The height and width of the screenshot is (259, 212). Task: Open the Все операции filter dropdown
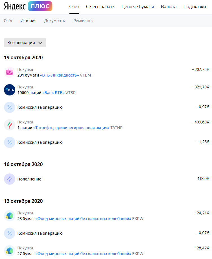pyautogui.click(x=25, y=43)
